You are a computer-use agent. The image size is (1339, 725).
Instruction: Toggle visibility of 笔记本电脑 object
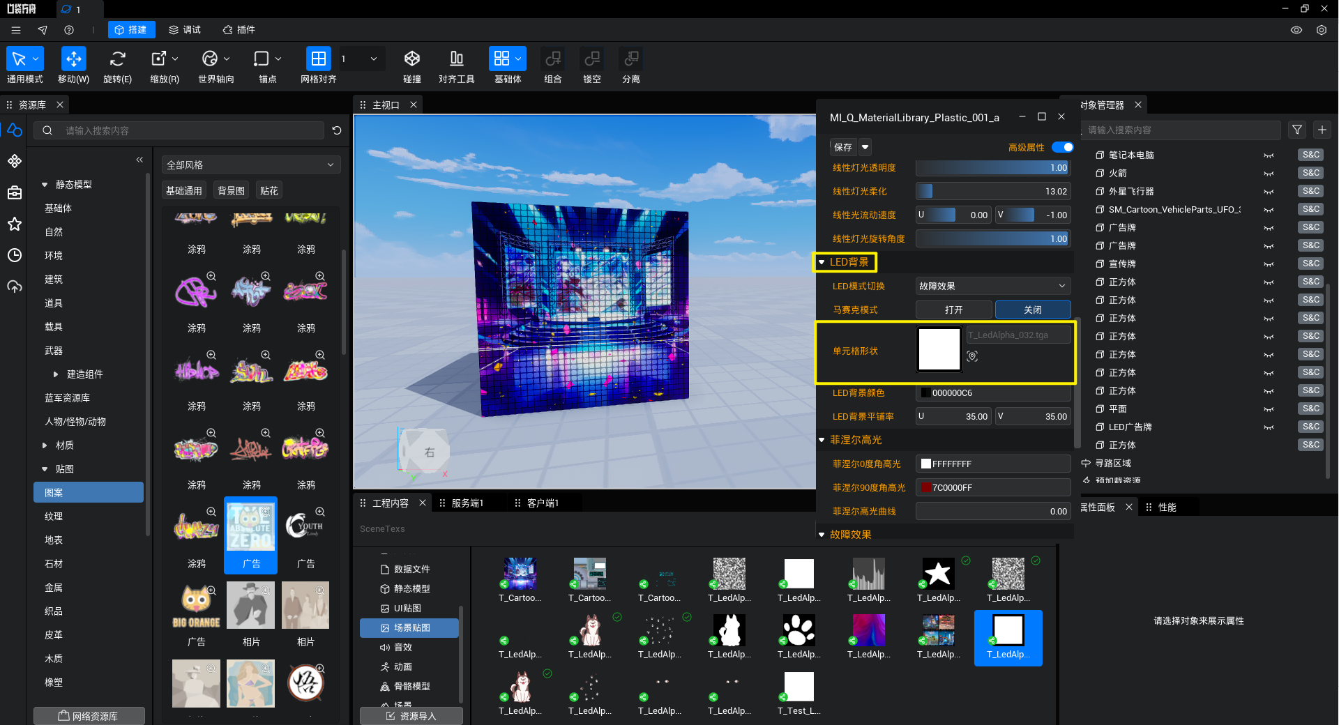[1269, 155]
